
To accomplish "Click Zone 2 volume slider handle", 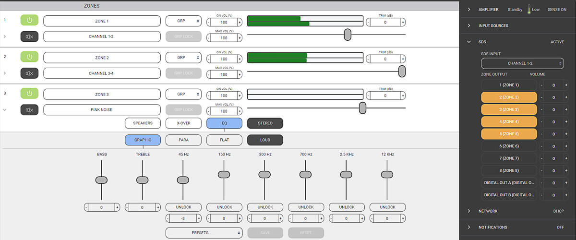I will pos(402,71).
